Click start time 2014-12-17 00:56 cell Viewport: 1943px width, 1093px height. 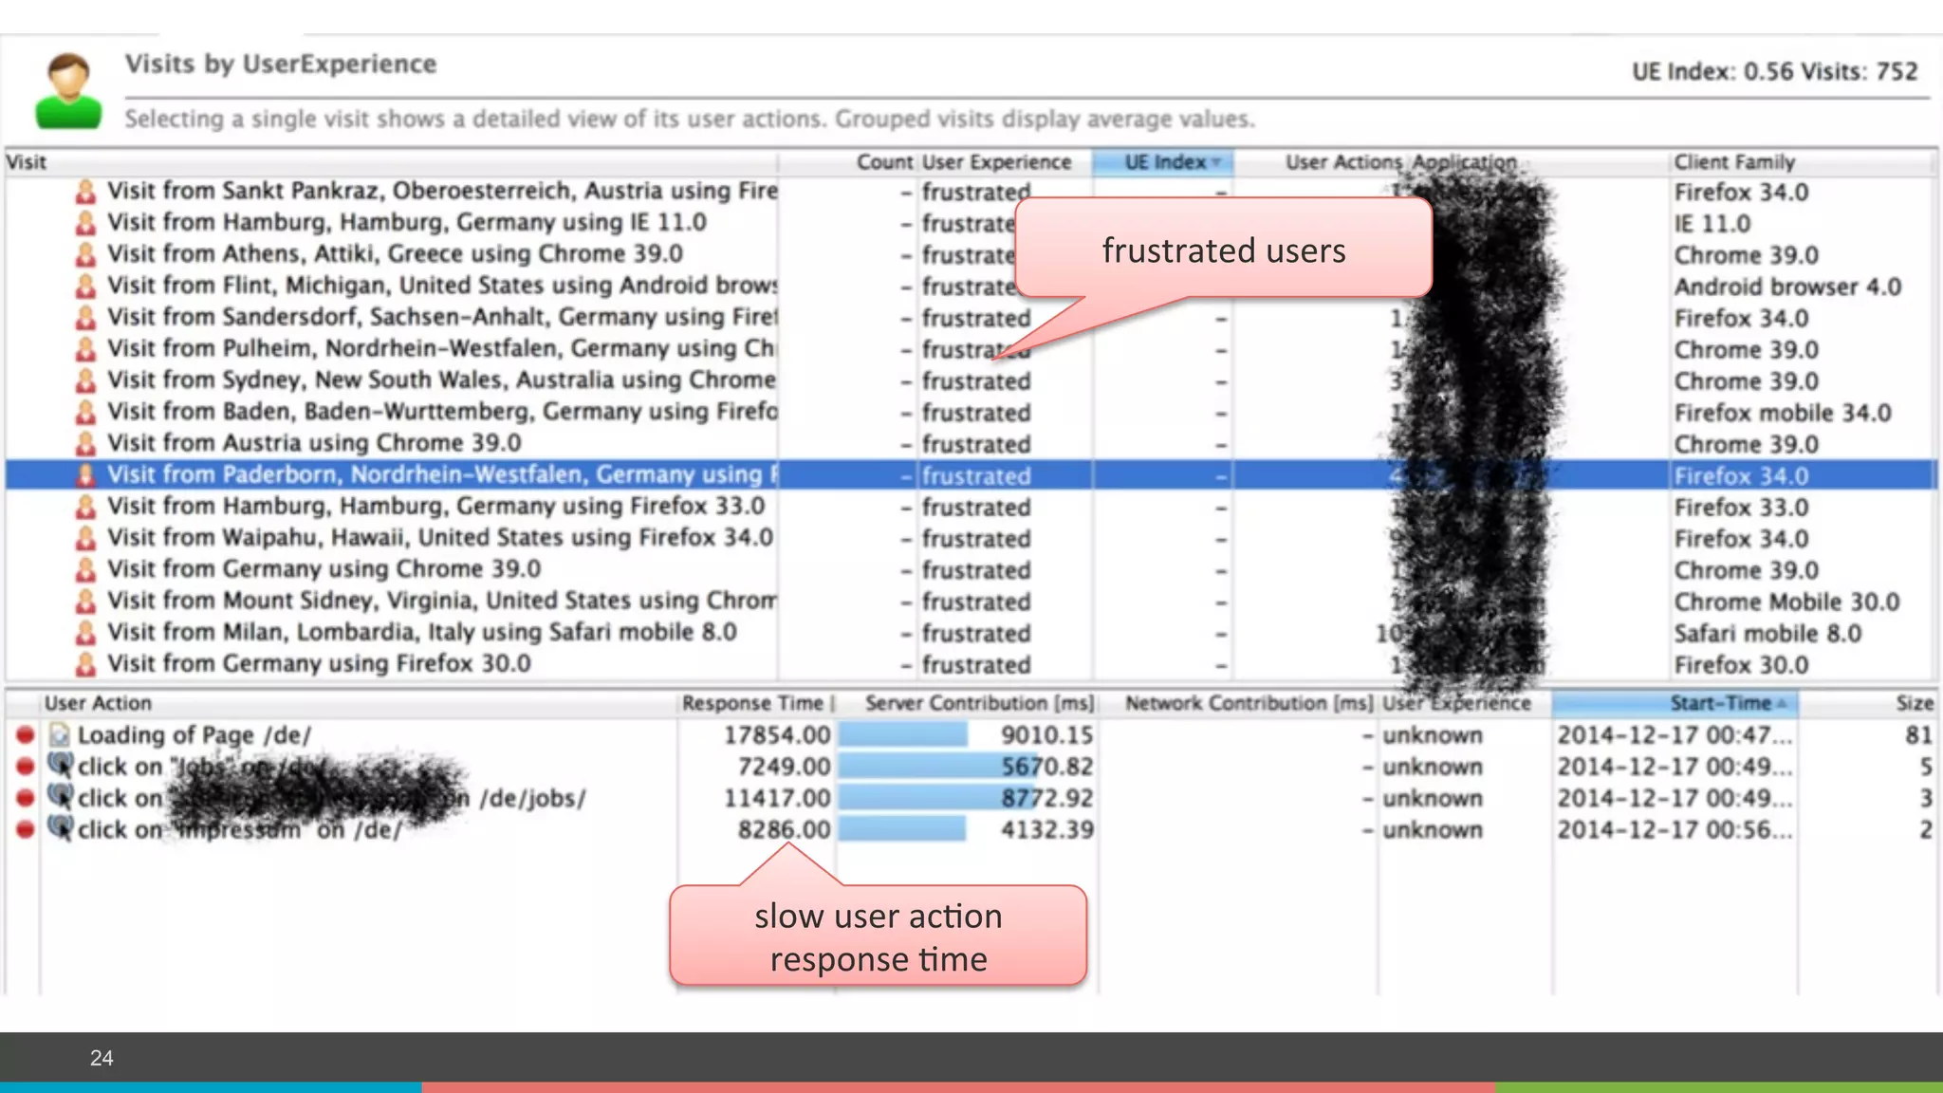coord(1675,830)
